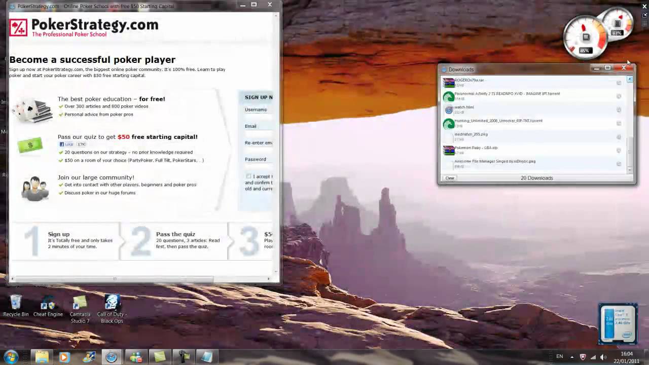The width and height of the screenshot is (649, 365).
Task: Launch Cheat Engine from the desktop
Action: (x=48, y=306)
